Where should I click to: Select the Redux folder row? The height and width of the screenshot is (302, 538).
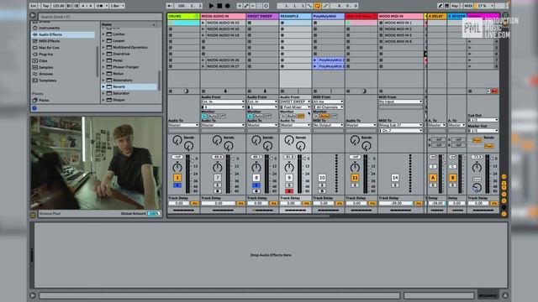[x=129, y=74]
